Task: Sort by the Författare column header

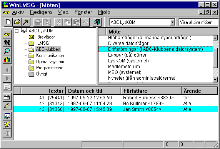Action: [151, 91]
